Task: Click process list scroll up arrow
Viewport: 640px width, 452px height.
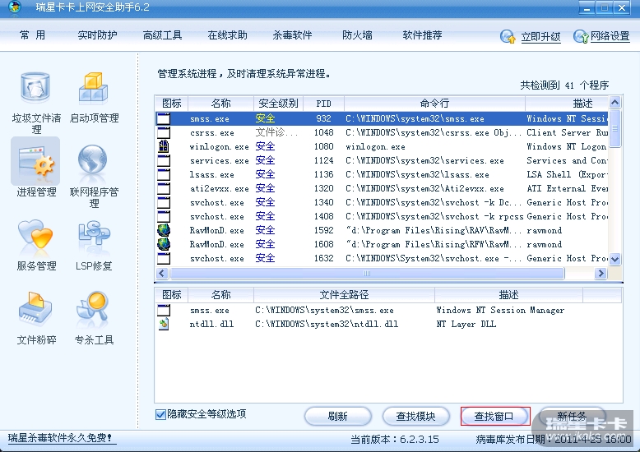Action: (x=615, y=102)
